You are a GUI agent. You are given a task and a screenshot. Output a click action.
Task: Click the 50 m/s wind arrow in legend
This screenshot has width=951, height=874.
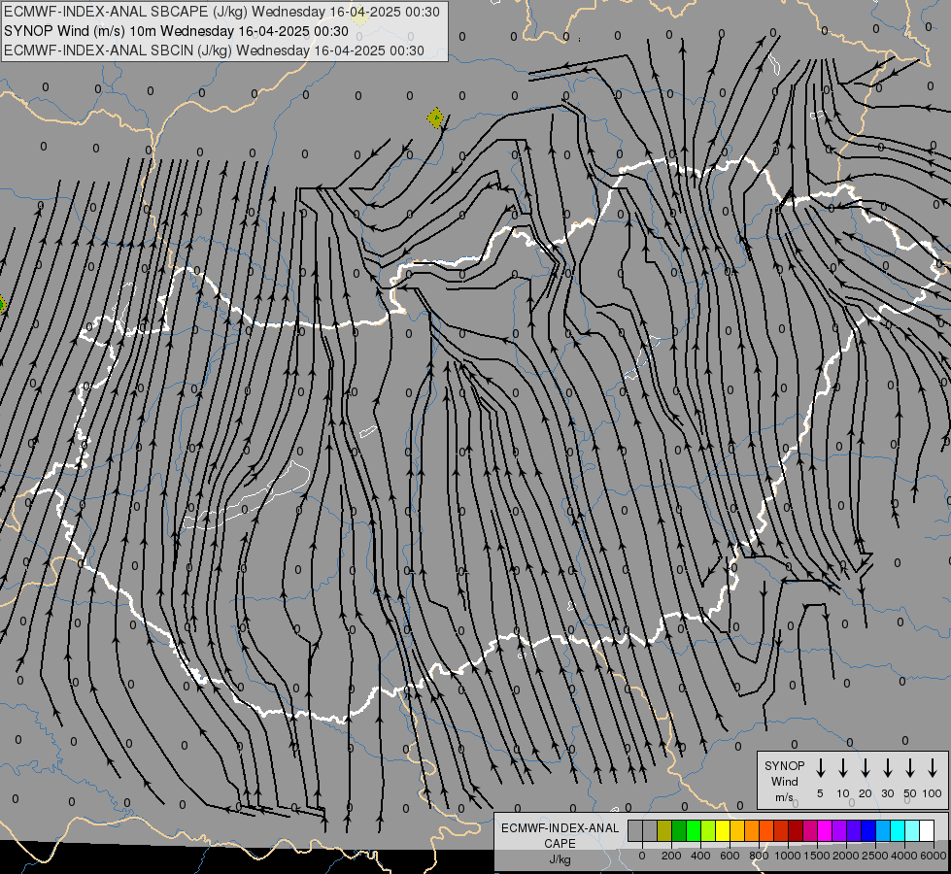coord(910,768)
